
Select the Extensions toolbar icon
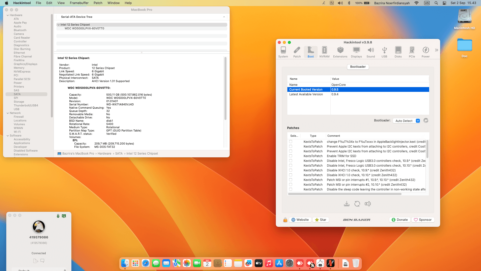point(340,52)
